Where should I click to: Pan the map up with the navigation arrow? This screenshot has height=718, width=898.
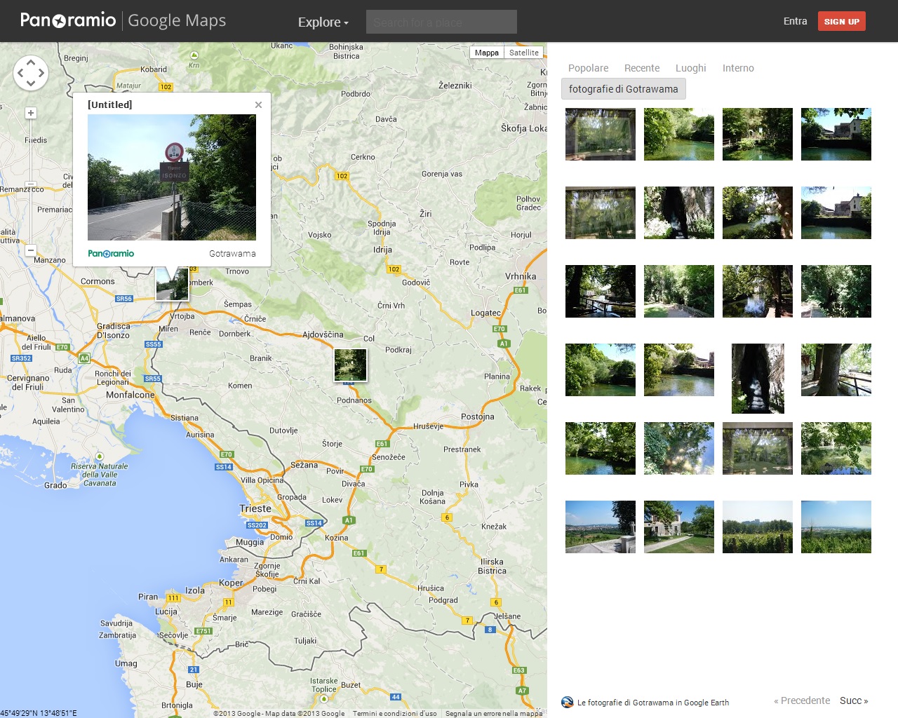31,62
